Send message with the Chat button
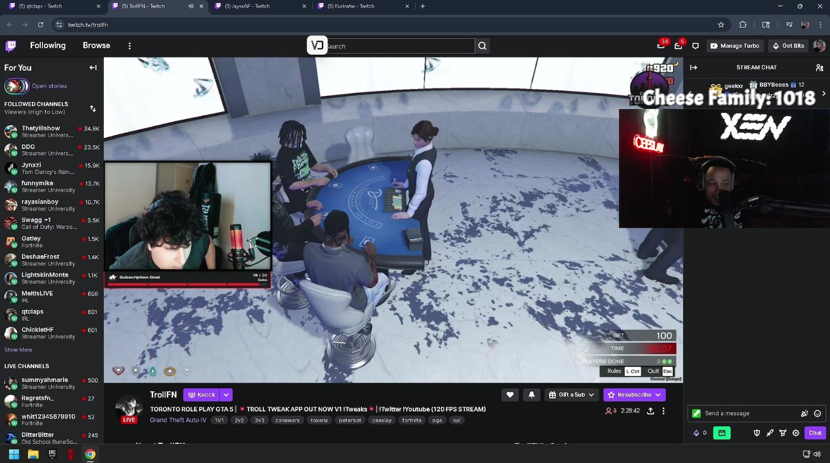This screenshot has width=830, height=463. point(815,433)
